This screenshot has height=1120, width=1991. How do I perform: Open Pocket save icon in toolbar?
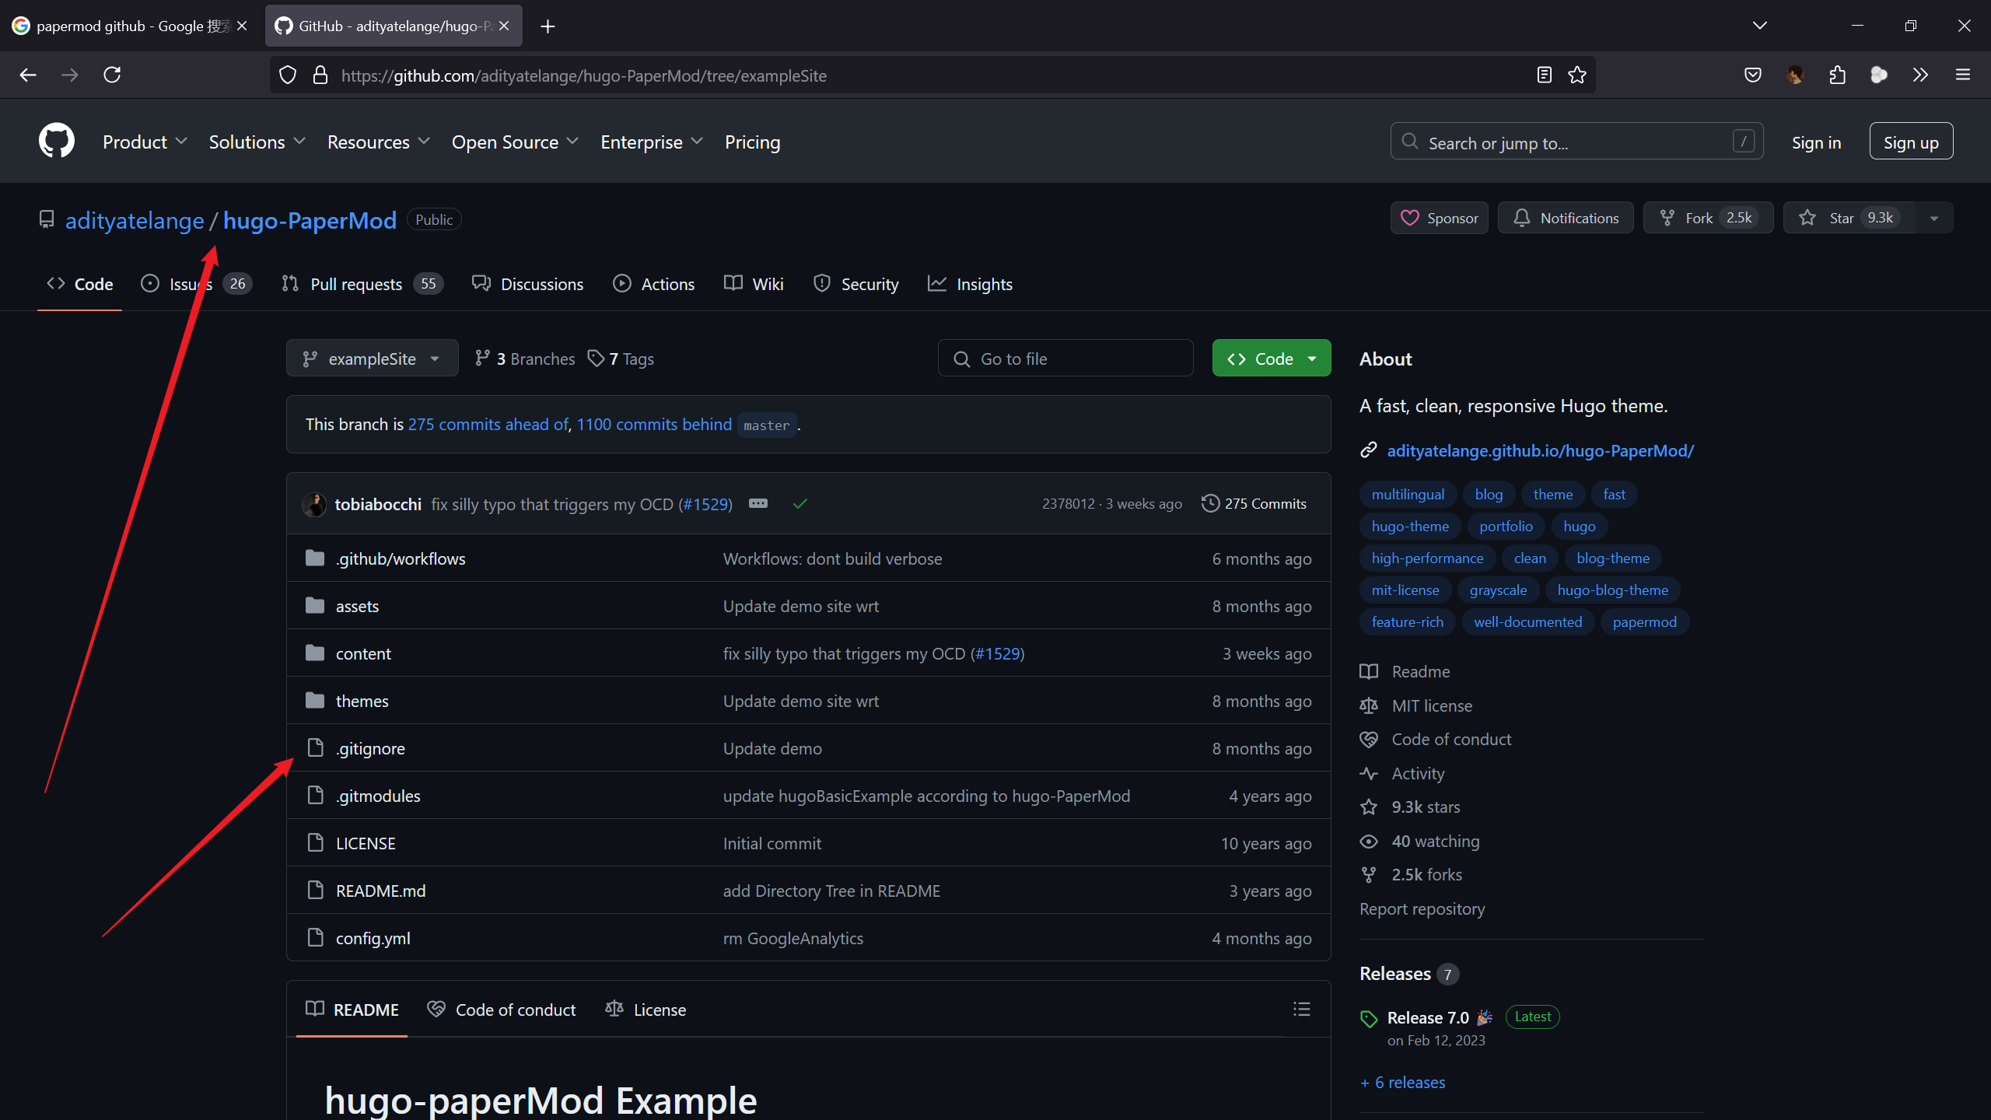tap(1753, 75)
